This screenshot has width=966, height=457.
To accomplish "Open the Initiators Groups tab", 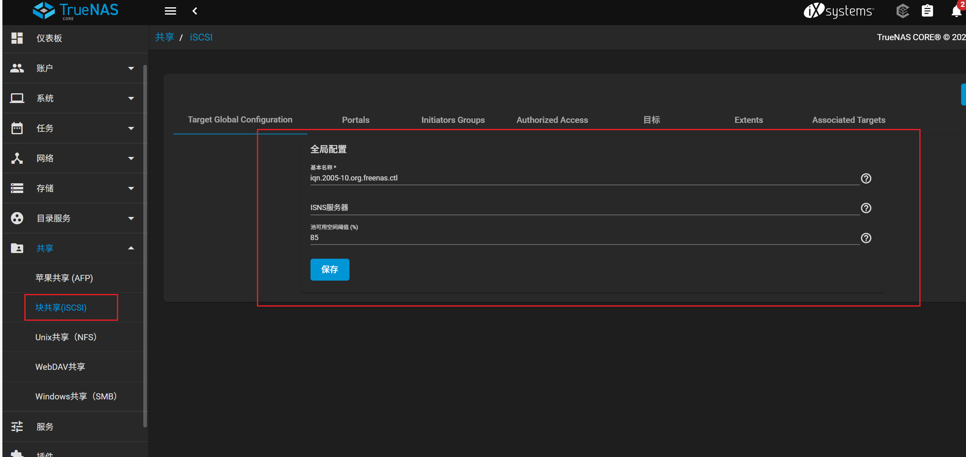I will tap(453, 120).
